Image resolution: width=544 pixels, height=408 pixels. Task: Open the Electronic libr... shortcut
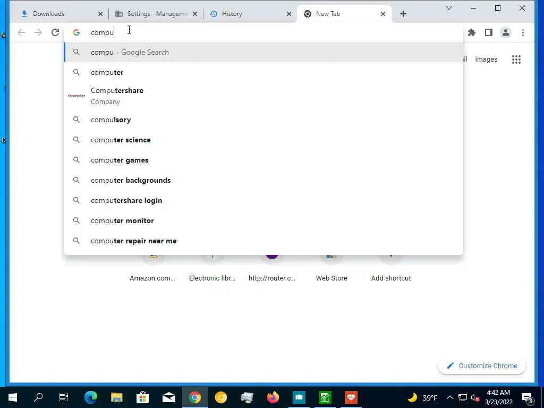click(212, 269)
